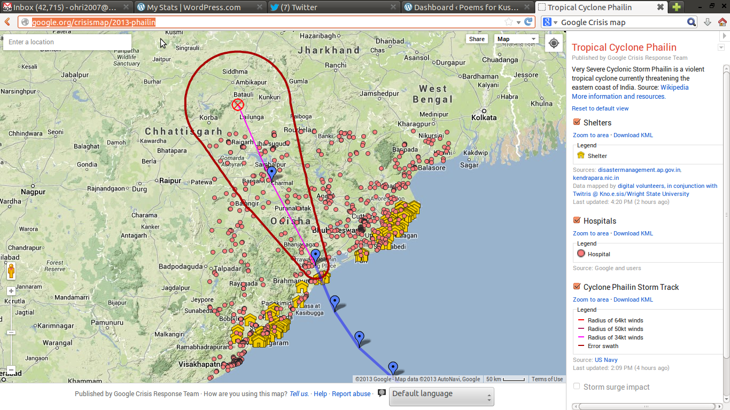This screenshot has width=730, height=410.
Task: Click the Share button on map
Action: coord(477,39)
